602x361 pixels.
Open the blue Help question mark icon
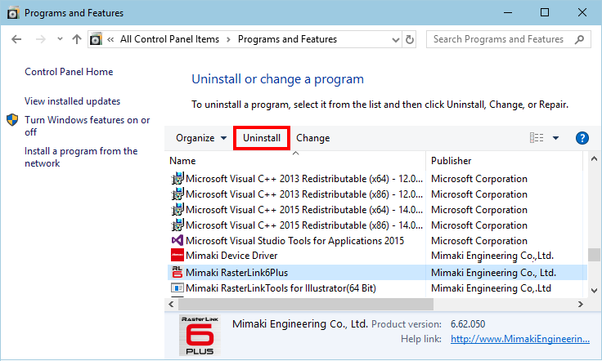click(582, 138)
